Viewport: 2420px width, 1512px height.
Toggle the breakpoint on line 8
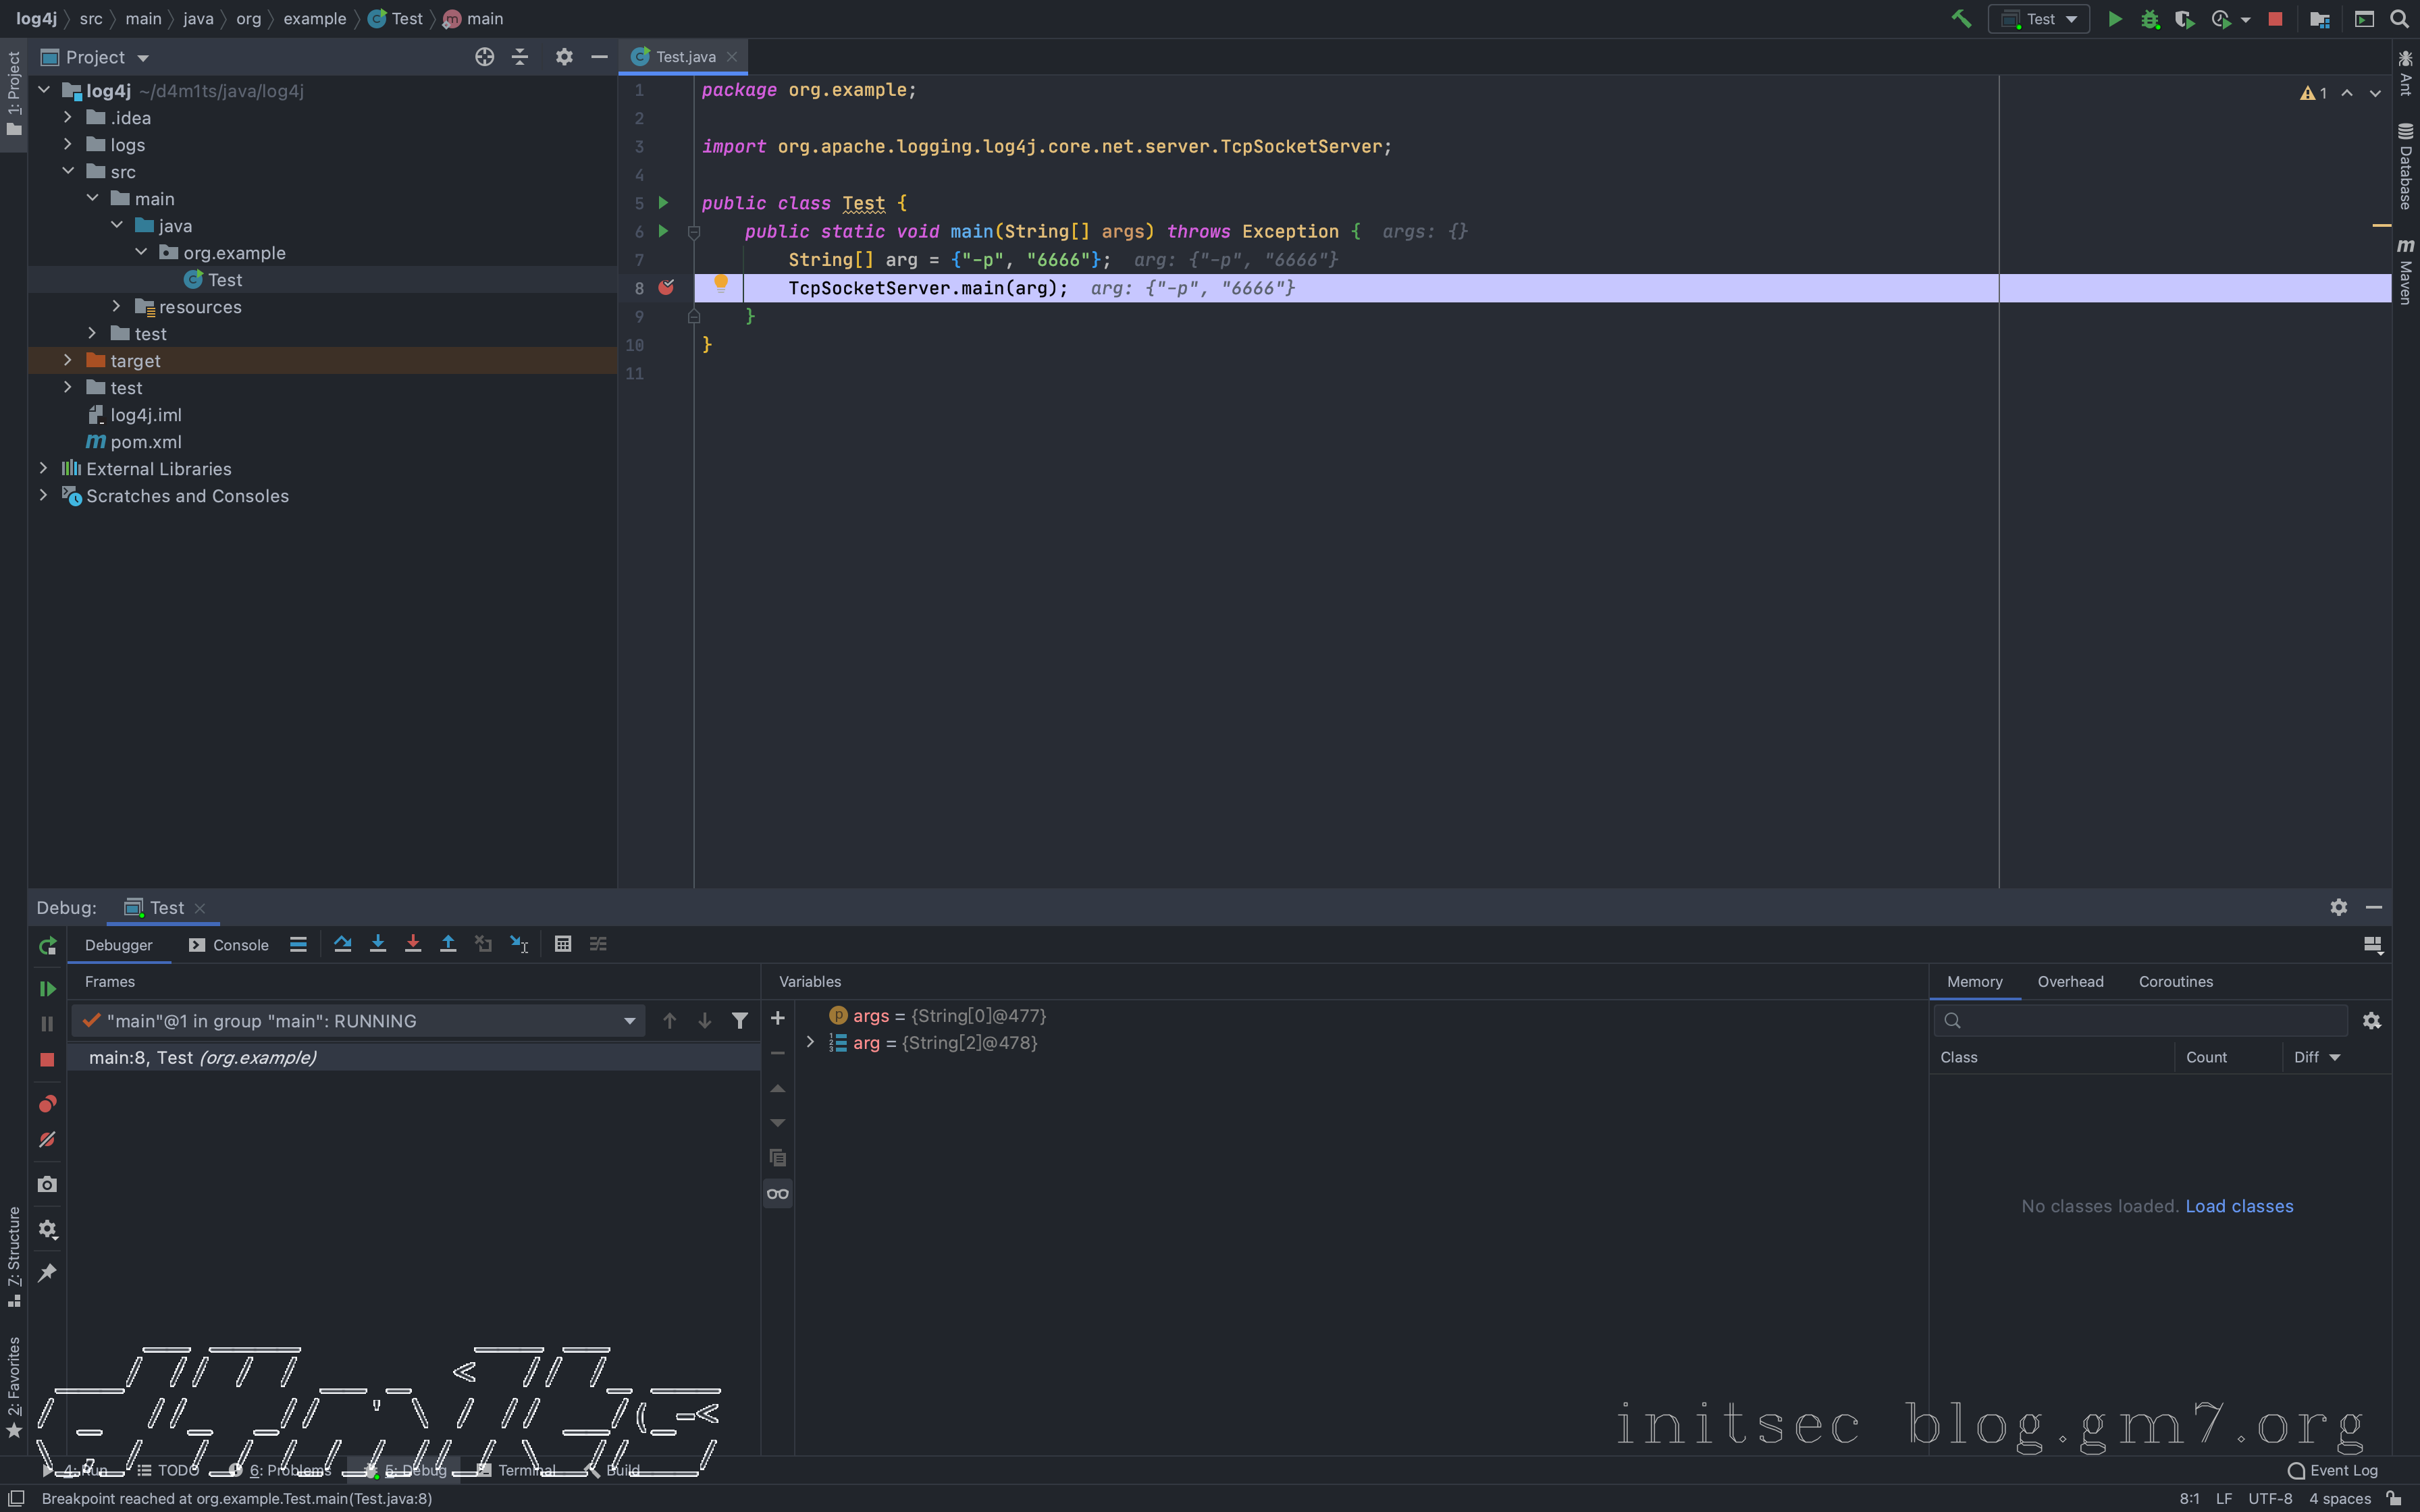[x=666, y=288]
